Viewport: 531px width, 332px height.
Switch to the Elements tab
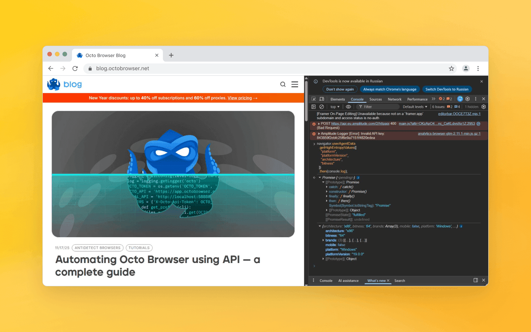[338, 99]
